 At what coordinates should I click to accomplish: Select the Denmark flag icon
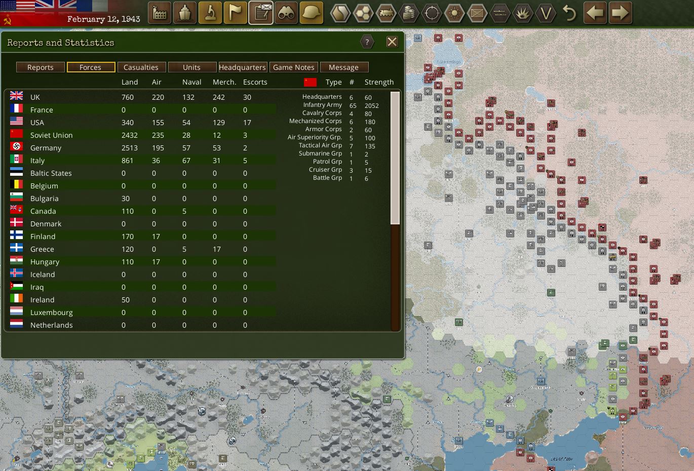(x=17, y=222)
